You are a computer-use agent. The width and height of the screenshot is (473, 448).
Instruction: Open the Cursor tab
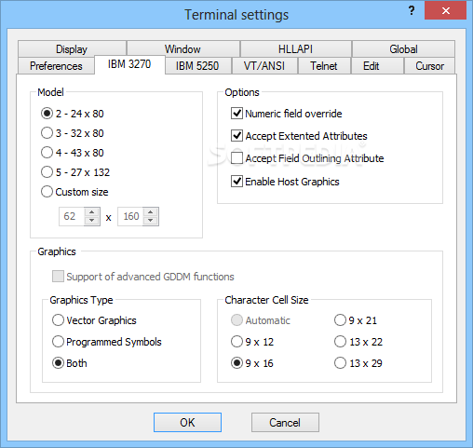pos(429,66)
